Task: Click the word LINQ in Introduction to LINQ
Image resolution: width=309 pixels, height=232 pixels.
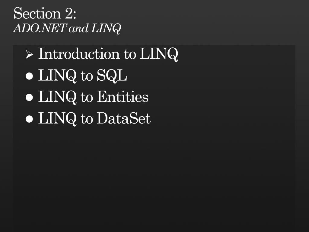Action: 159,54
